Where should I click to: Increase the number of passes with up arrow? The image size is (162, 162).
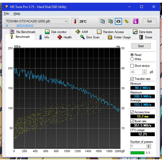click(x=149, y=145)
